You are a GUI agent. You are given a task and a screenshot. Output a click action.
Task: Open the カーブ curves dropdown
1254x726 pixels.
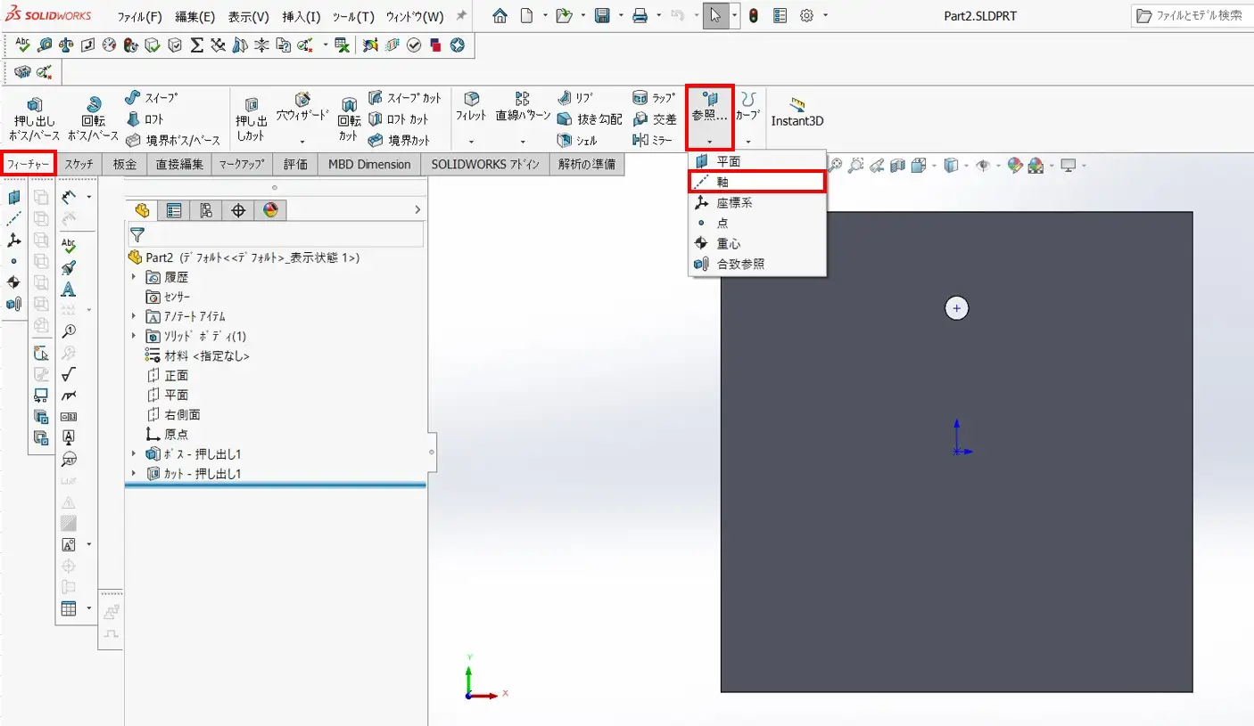pyautogui.click(x=747, y=141)
